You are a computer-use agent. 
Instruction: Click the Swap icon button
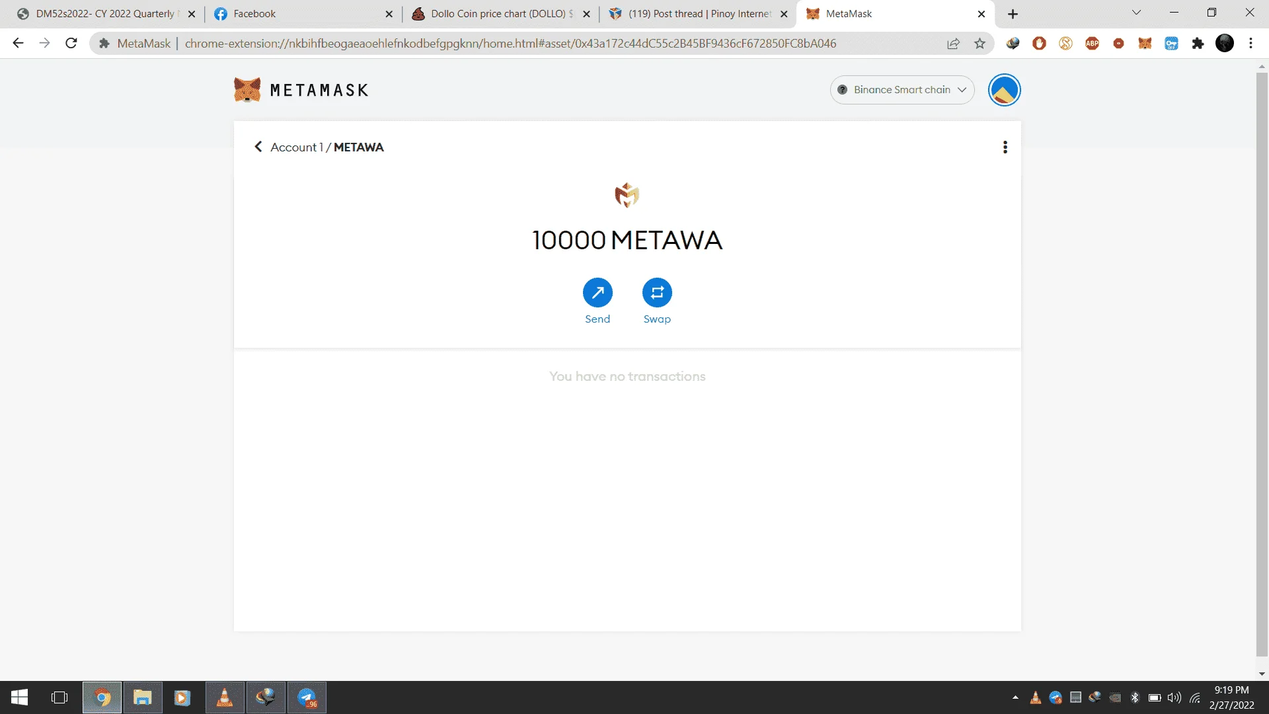[657, 292]
